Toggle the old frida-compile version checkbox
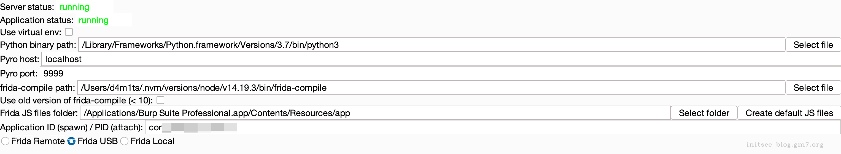The width and height of the screenshot is (841, 154). coord(160,100)
